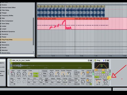Click the Feedback knob in Ping Pong Delay
Image resolution: width=127 pixels, height=95 pixels.
click(x=98, y=82)
